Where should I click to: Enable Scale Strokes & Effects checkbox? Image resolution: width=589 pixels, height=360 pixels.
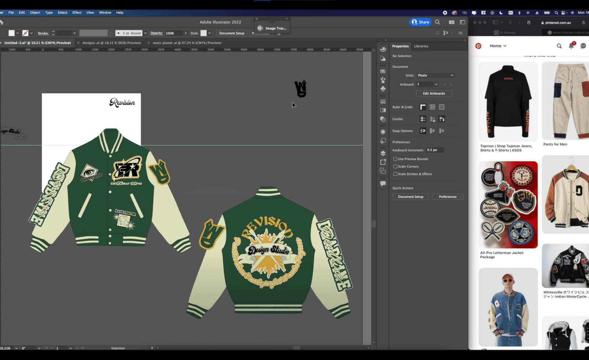(395, 174)
